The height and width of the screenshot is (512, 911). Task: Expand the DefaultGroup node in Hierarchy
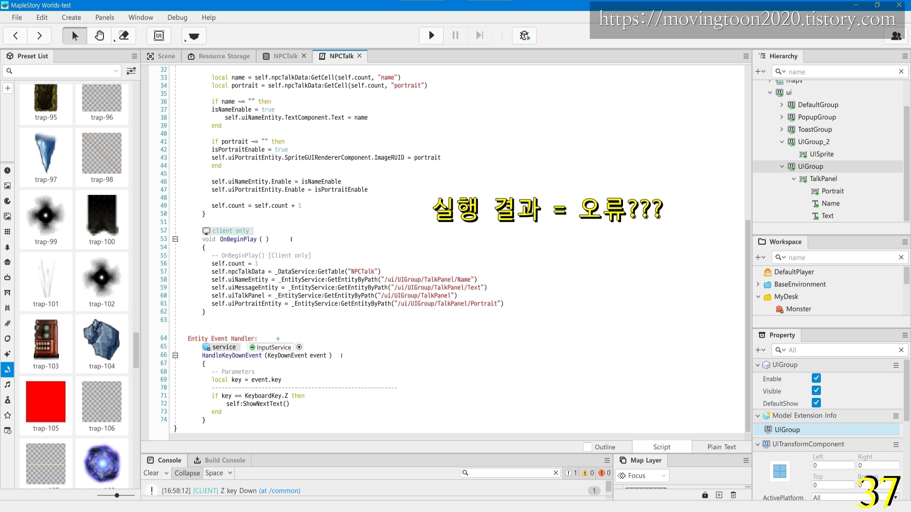(x=782, y=105)
